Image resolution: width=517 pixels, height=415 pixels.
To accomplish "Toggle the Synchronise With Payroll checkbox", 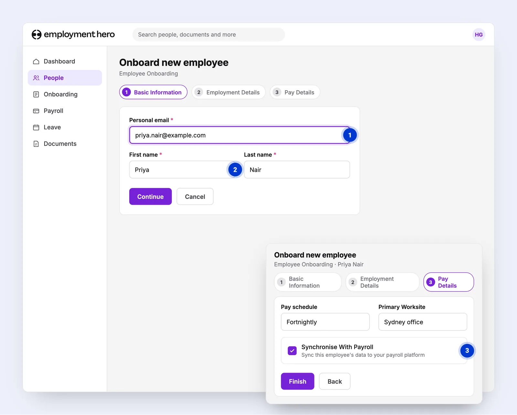I will pos(292,351).
